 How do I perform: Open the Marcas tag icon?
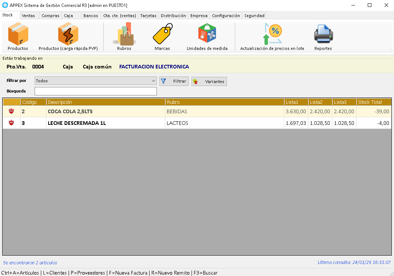click(162, 34)
